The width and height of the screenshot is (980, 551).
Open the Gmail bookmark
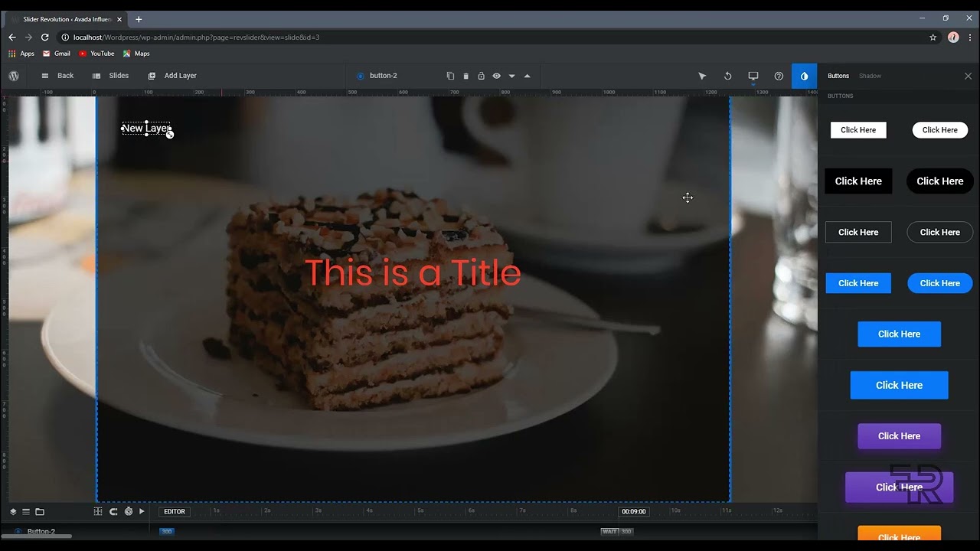click(x=57, y=54)
